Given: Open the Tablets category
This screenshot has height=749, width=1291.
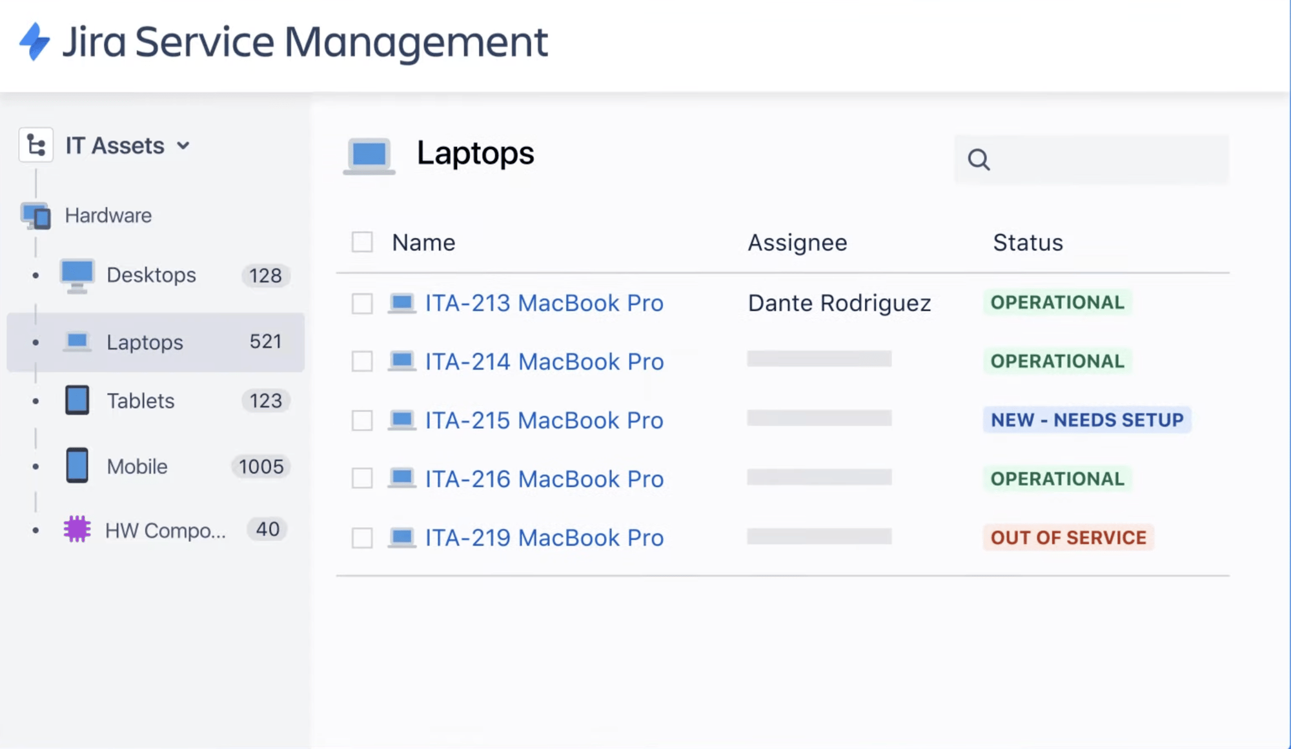Looking at the screenshot, I should (x=140, y=401).
